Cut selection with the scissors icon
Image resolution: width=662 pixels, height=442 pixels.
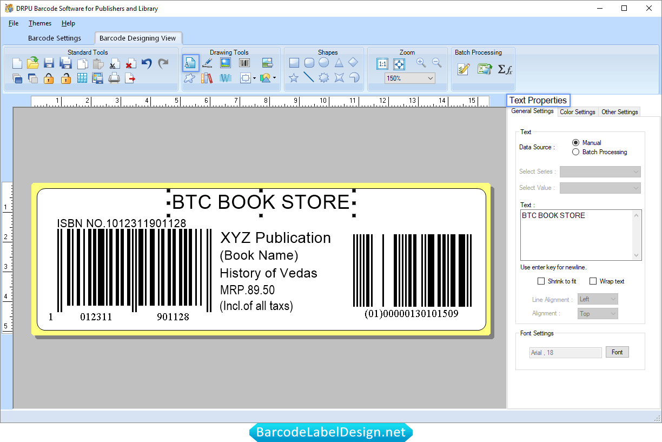[x=114, y=63]
